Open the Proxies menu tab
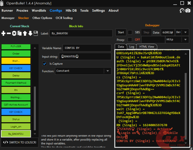The height and width of the screenshot is (150, 193). 22,10
